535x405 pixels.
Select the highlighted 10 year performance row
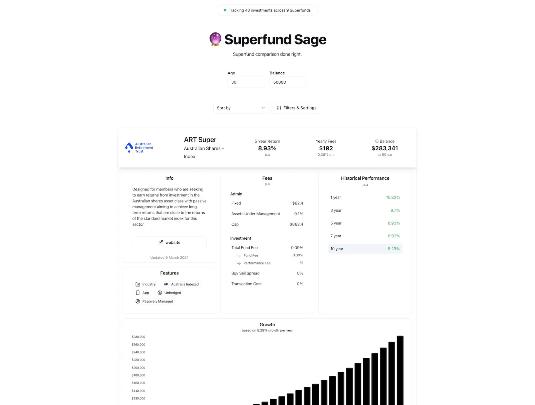(365, 249)
